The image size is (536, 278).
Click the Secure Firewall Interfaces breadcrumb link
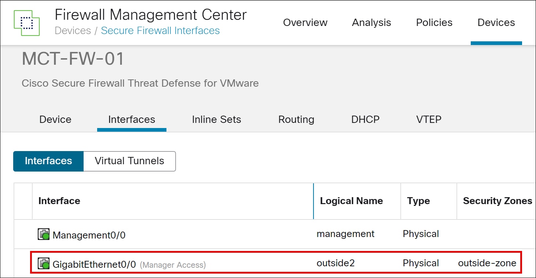[x=160, y=31]
